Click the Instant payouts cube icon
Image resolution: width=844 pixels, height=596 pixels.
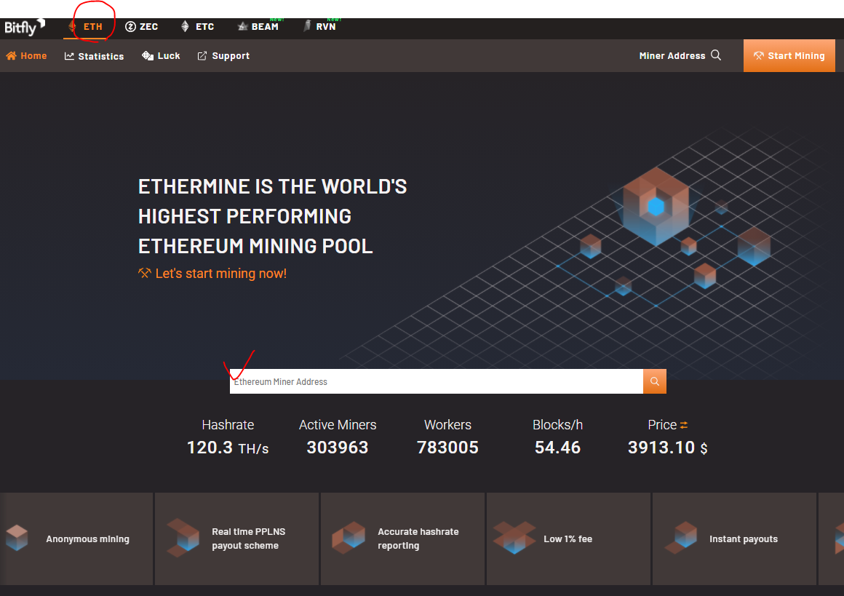click(x=682, y=538)
